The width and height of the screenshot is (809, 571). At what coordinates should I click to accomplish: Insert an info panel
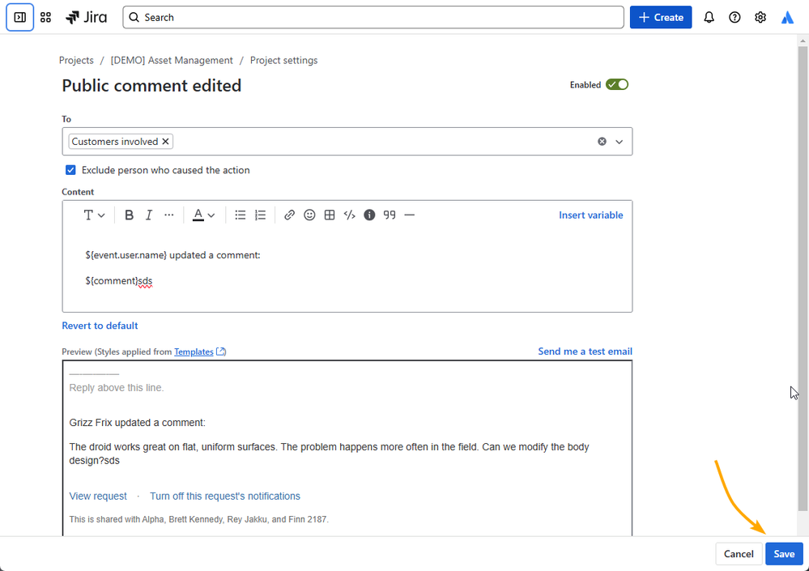[x=369, y=215]
